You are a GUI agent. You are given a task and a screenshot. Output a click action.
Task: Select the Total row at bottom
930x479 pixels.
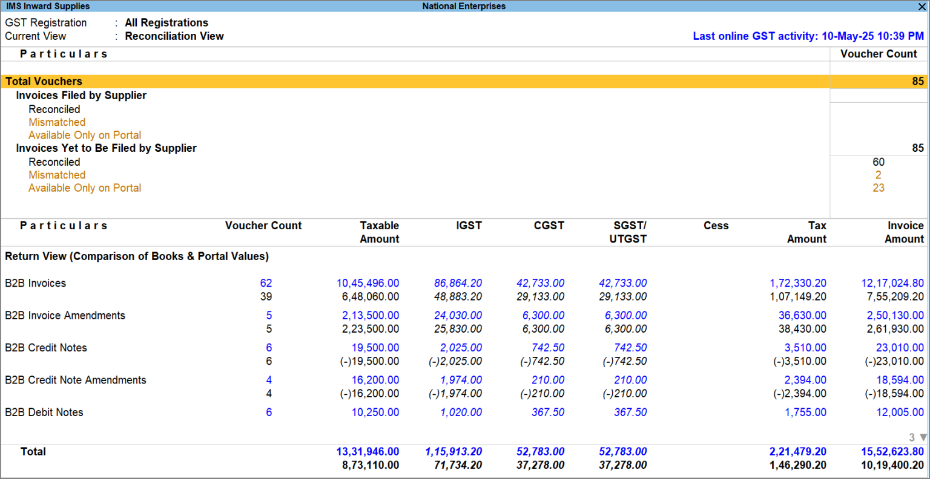[33, 451]
